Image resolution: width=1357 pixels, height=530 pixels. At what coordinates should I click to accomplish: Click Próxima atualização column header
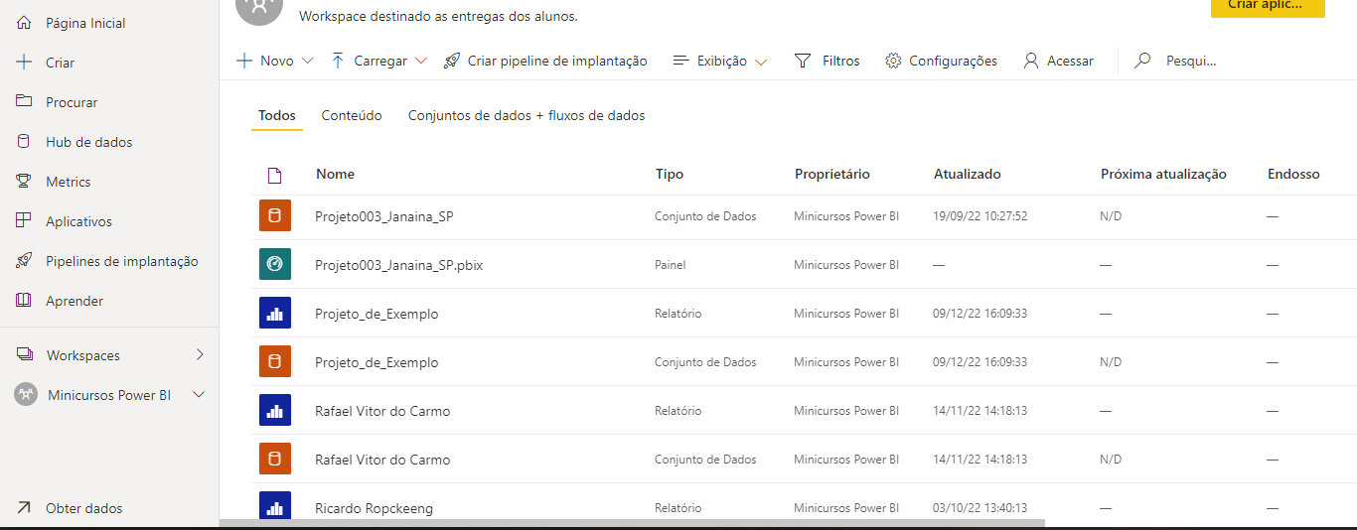pyautogui.click(x=1163, y=174)
